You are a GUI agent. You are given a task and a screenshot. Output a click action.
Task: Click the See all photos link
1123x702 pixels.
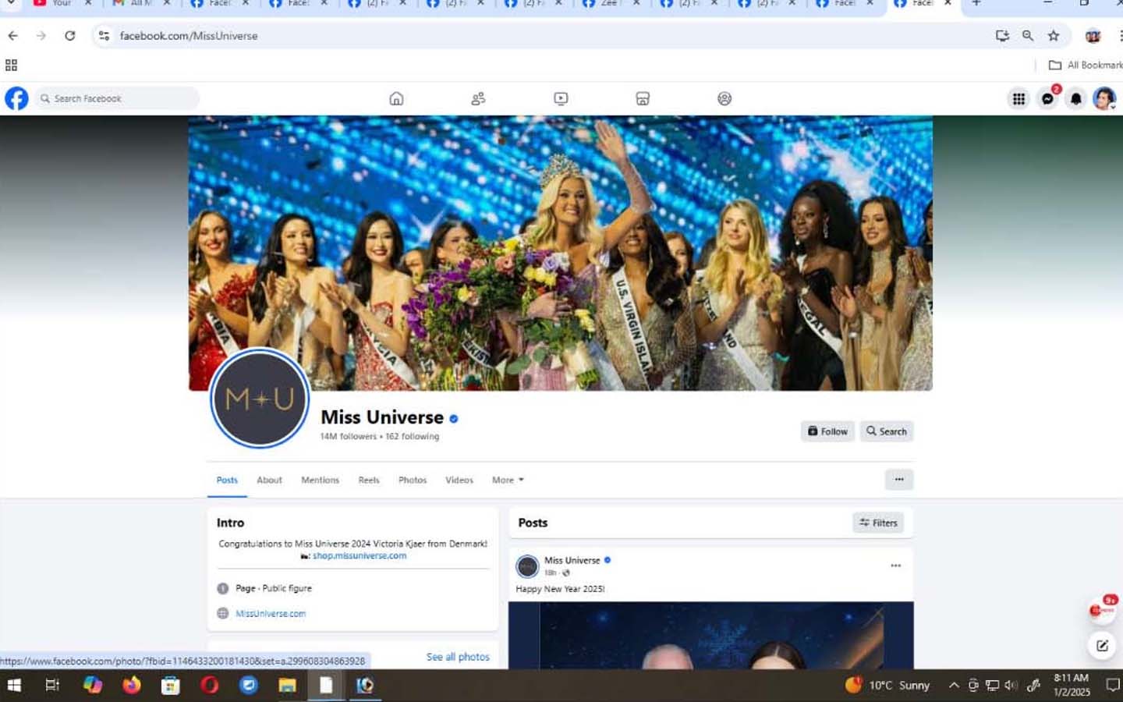[458, 657]
